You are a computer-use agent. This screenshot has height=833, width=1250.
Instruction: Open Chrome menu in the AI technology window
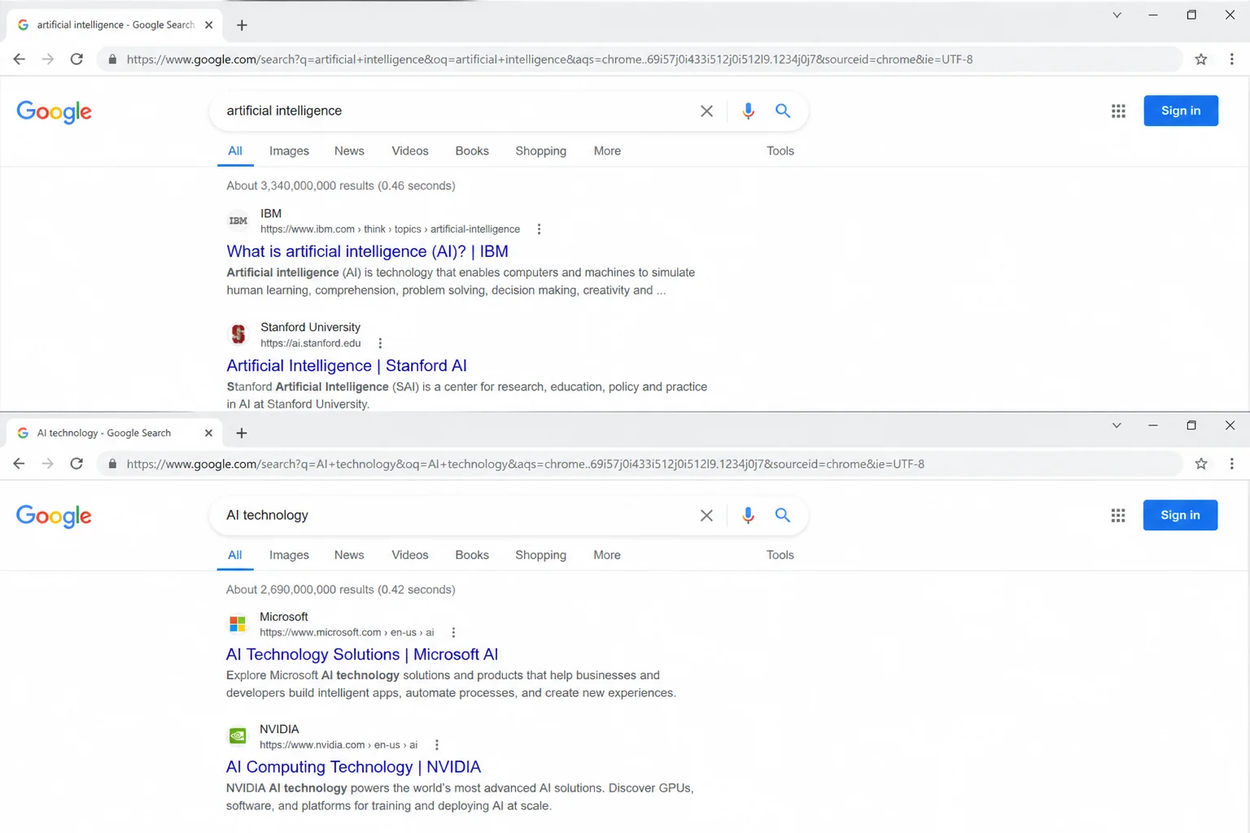(1231, 464)
